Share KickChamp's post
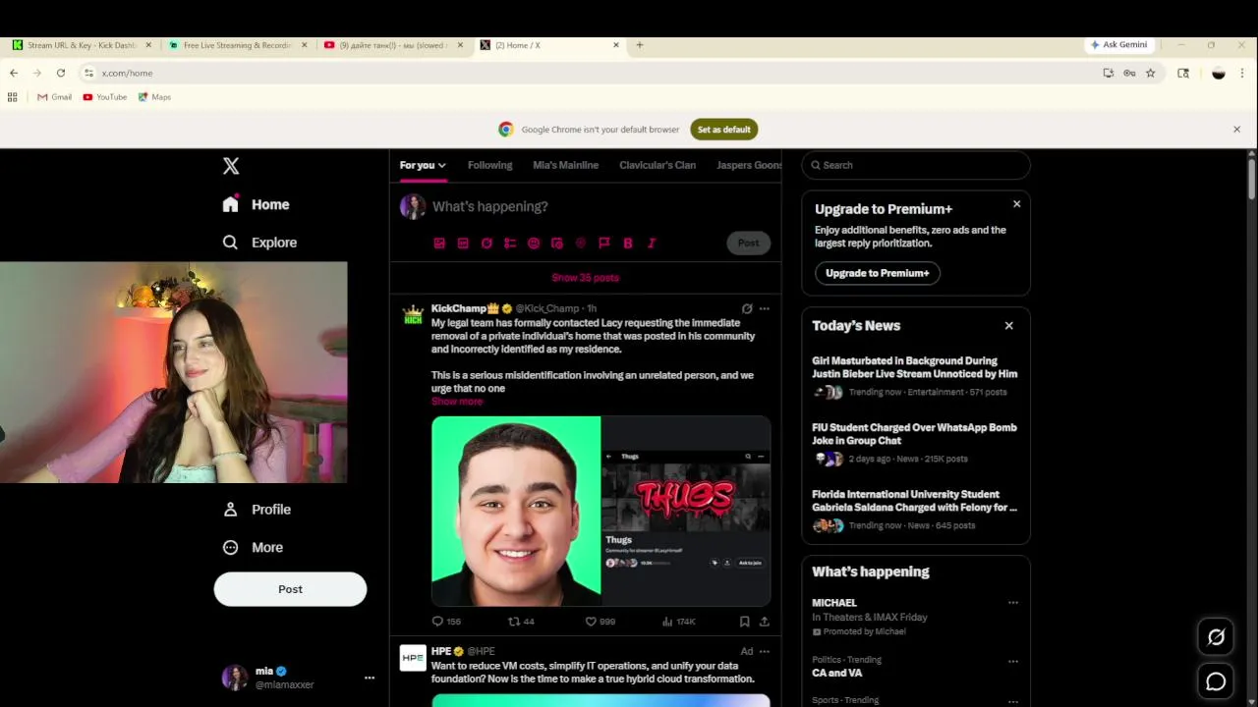This screenshot has width=1258, height=707. (765, 622)
